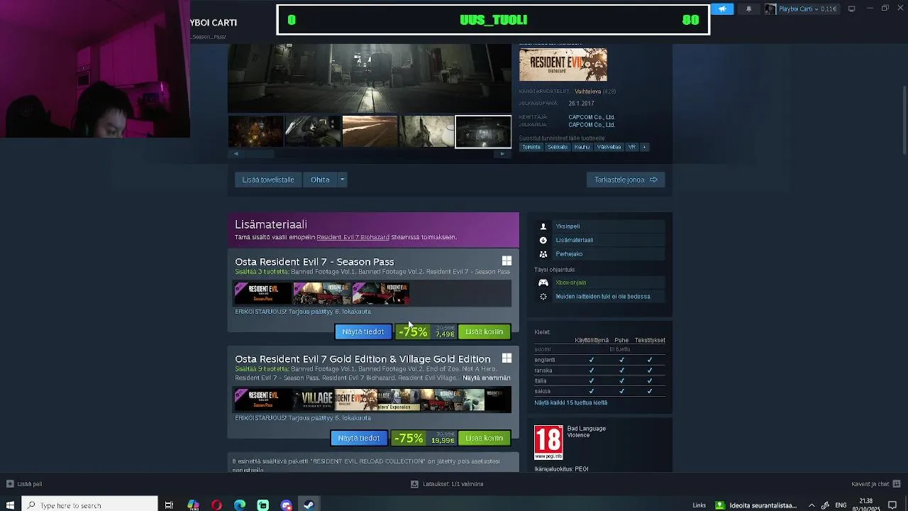This screenshot has width=908, height=511.
Task: Click Lisää toivelistalle button
Action: click(268, 180)
